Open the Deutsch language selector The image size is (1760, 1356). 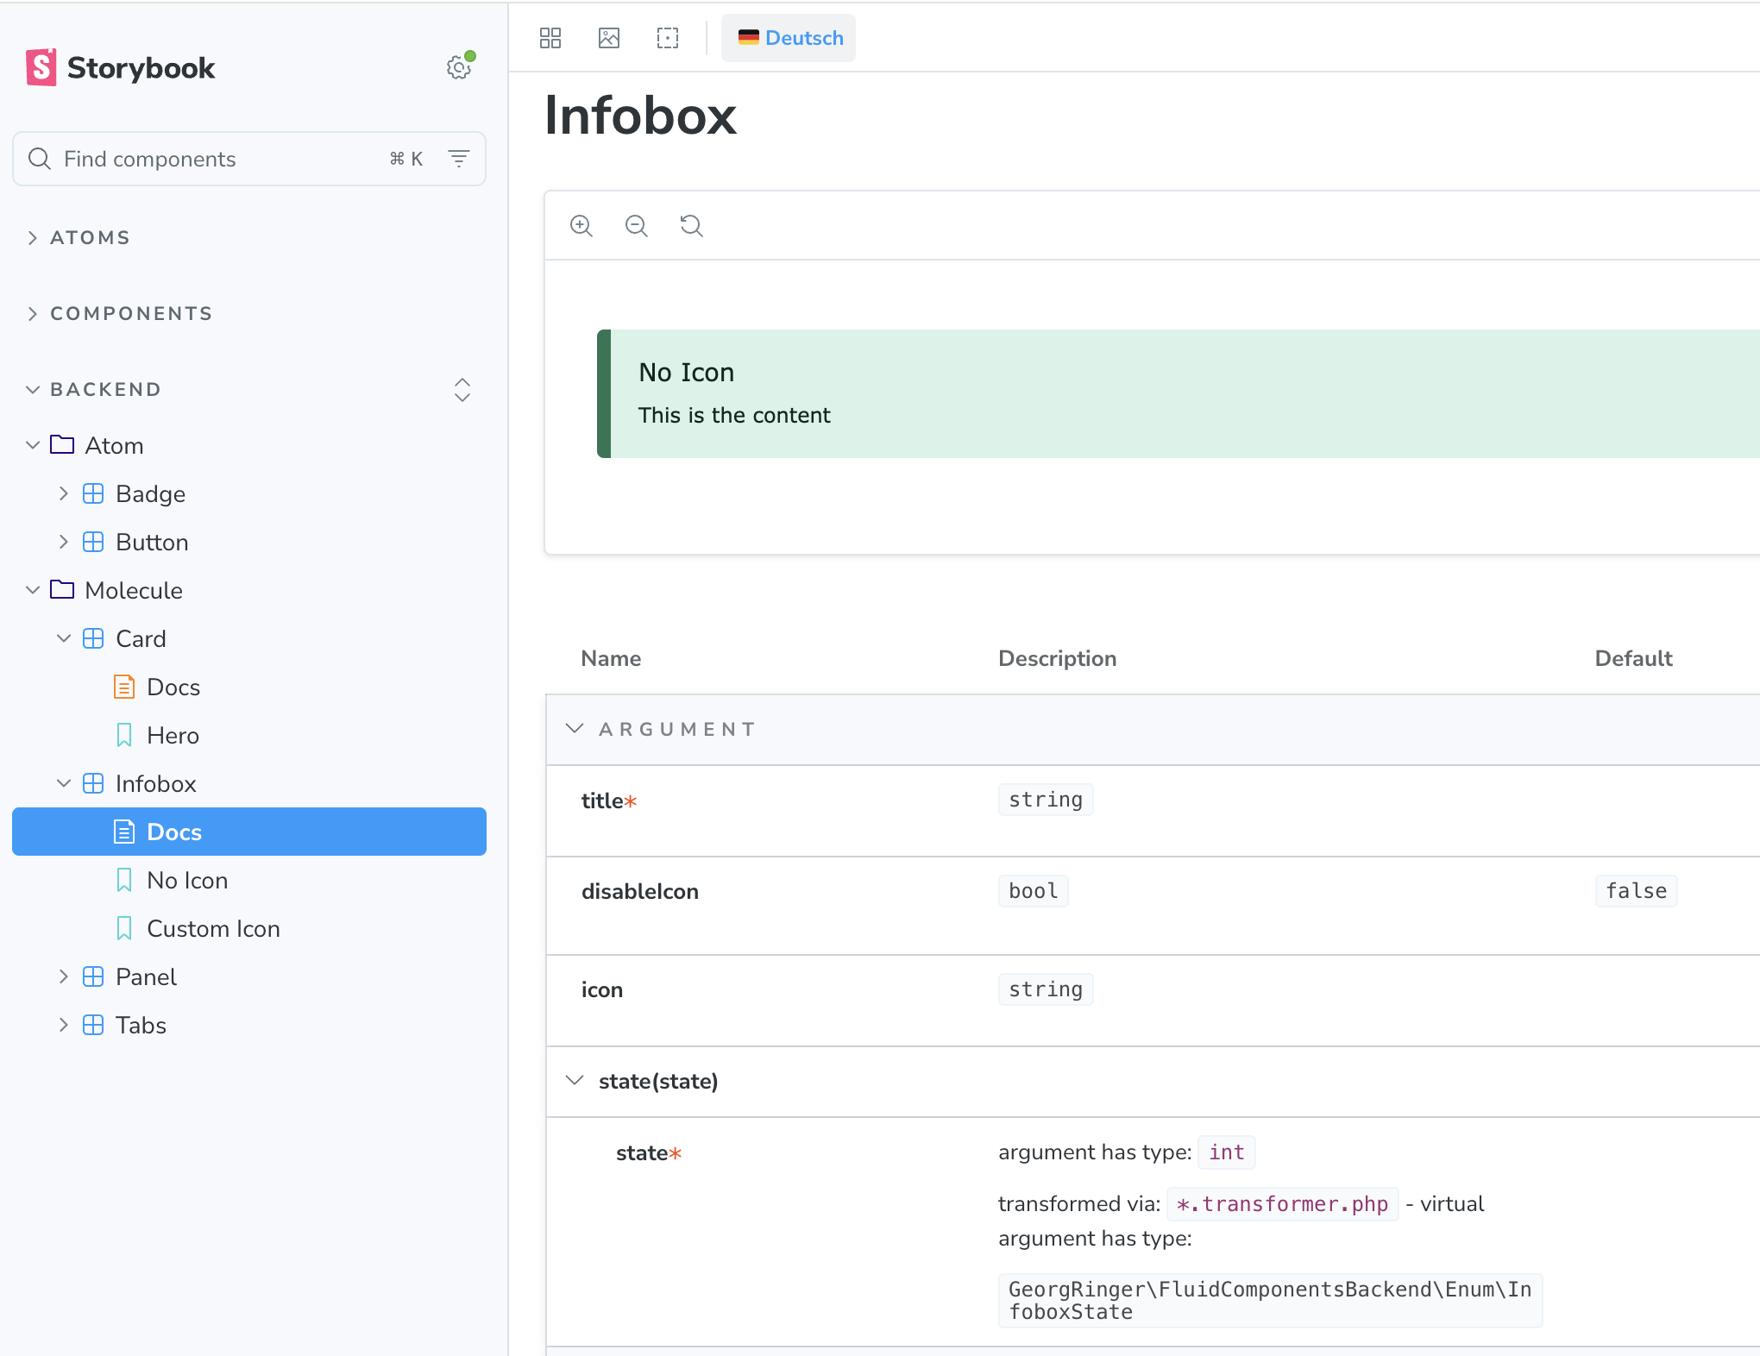pyautogui.click(x=789, y=38)
